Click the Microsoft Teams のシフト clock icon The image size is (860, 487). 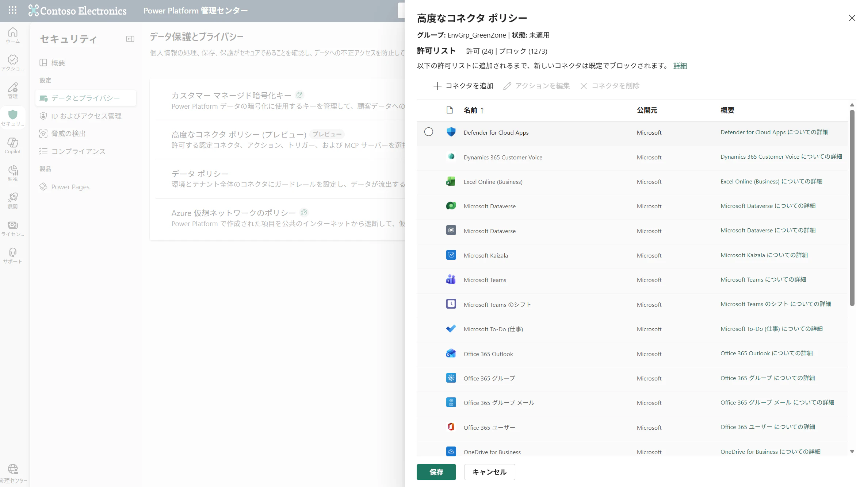pos(451,304)
